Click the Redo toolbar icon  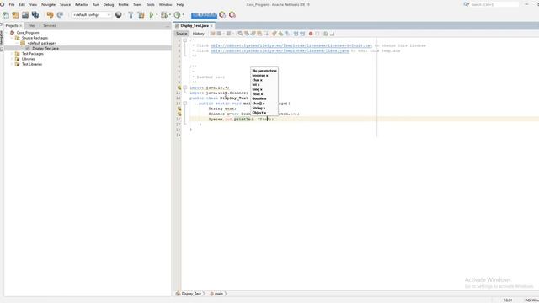click(x=60, y=15)
